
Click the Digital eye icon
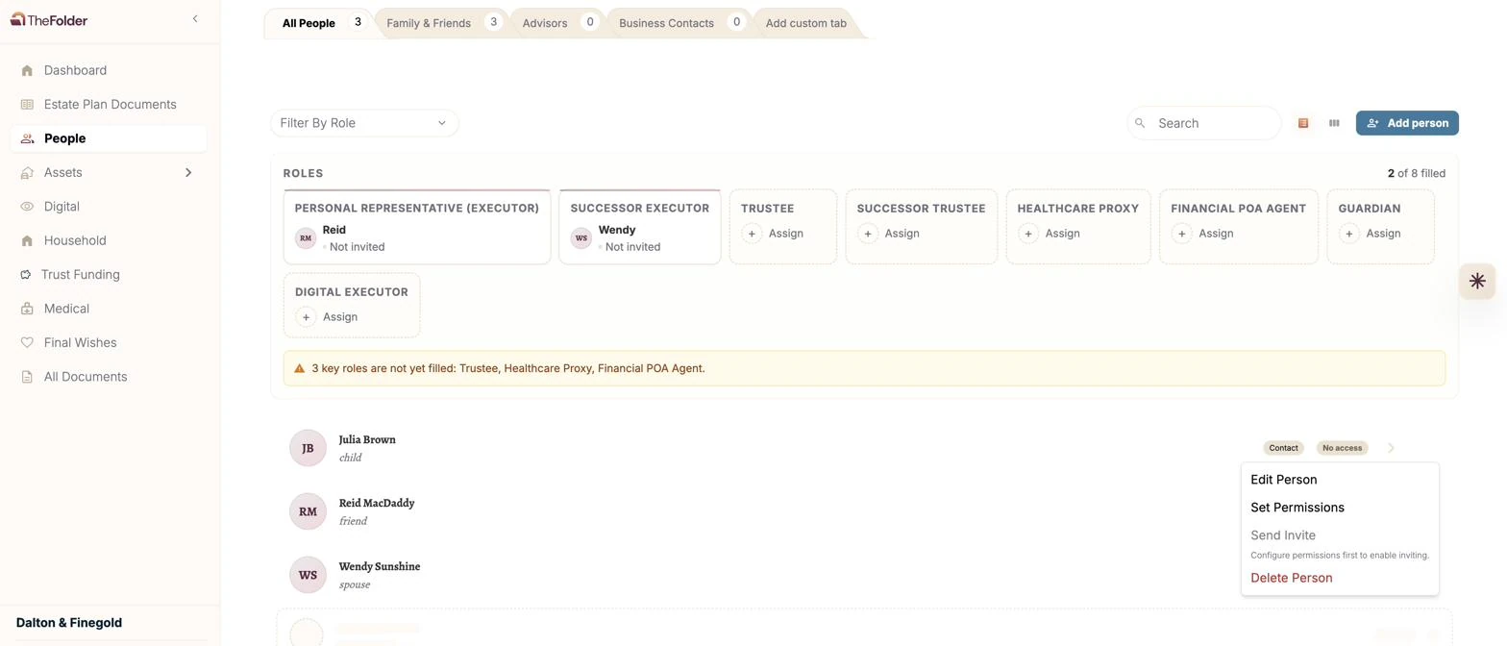click(27, 207)
